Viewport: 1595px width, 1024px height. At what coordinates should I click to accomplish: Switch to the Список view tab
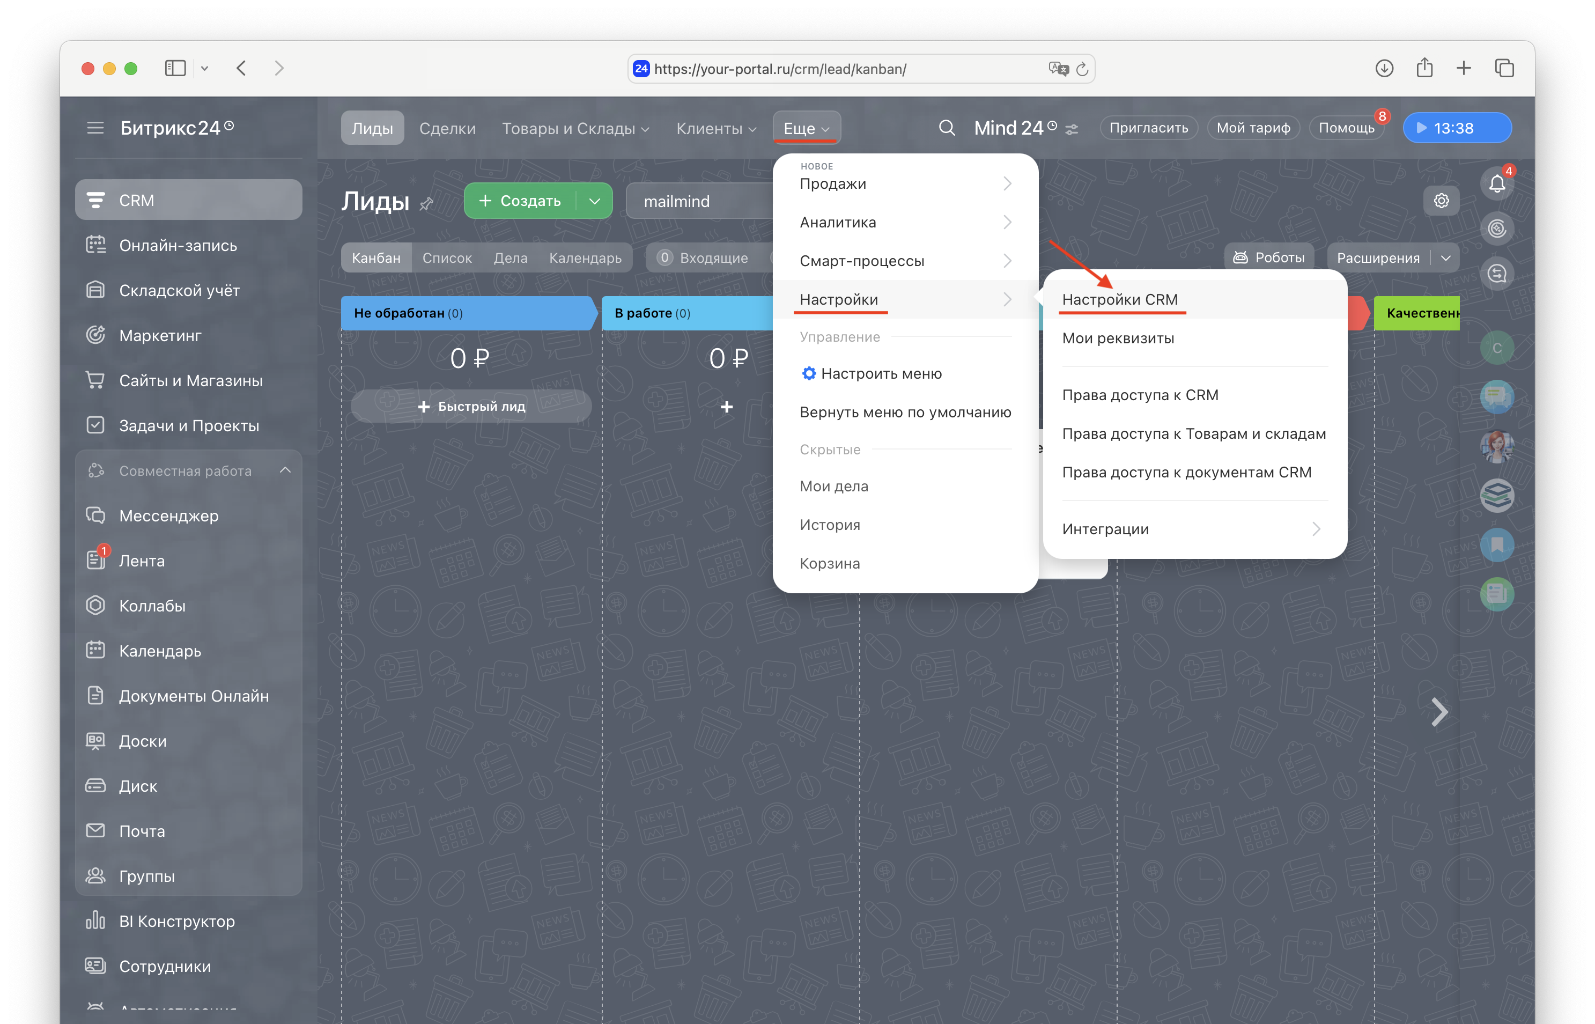447,257
